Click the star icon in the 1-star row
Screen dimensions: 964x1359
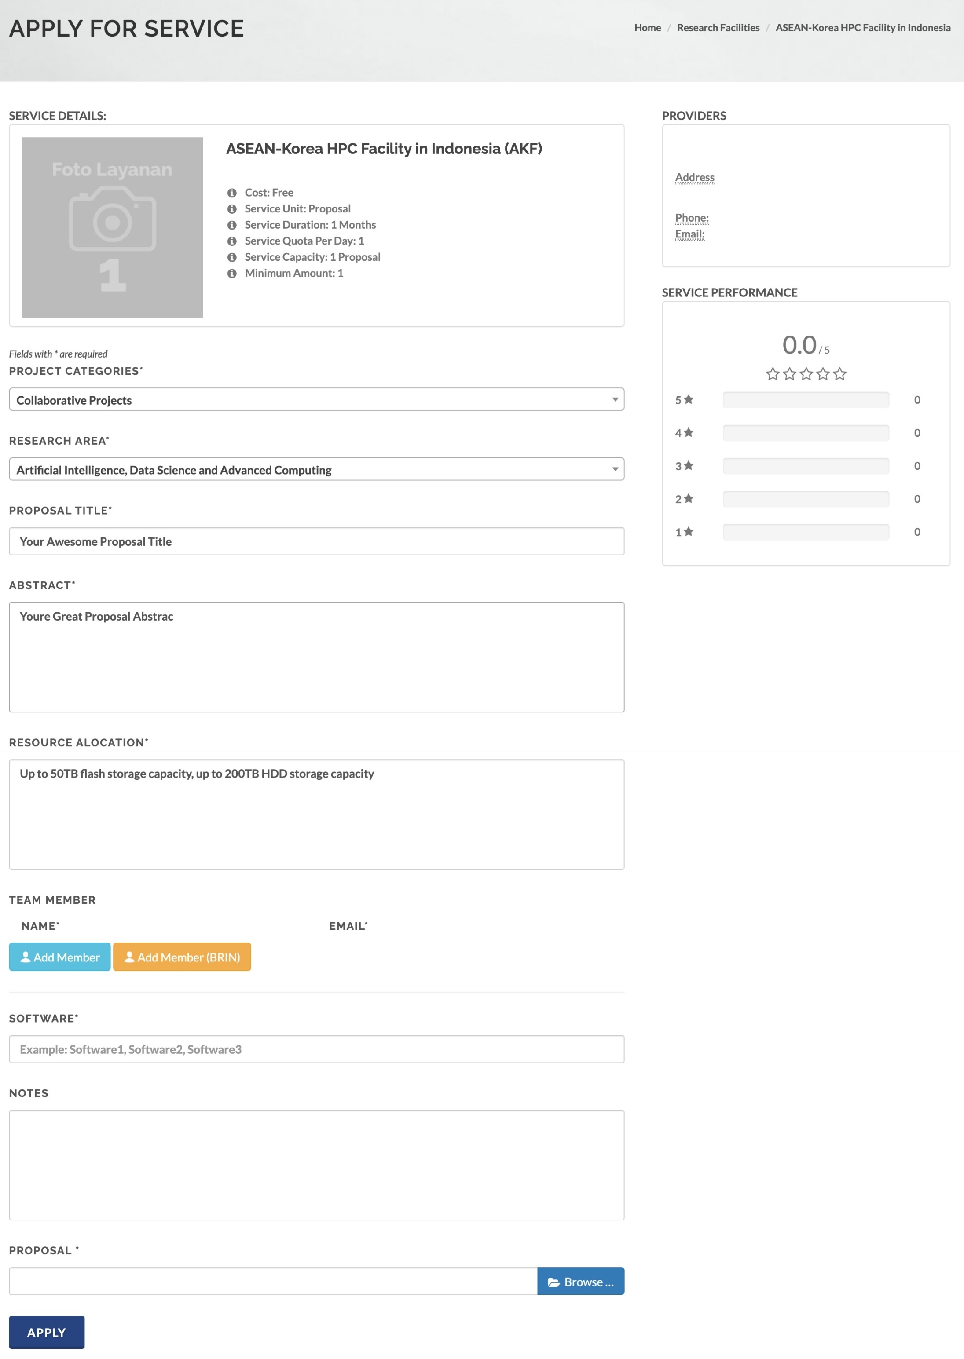(689, 531)
